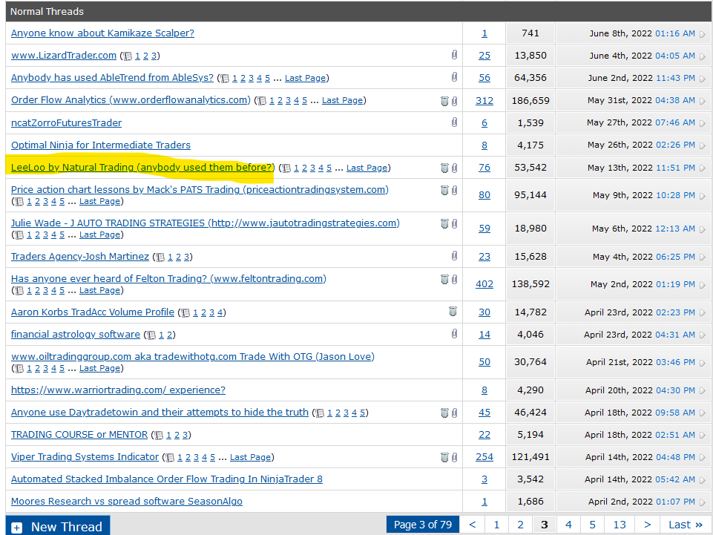The height and width of the screenshot is (535, 713).
Task: Click the paperclip icon on Order Flow Analytics row
Action: click(x=454, y=101)
